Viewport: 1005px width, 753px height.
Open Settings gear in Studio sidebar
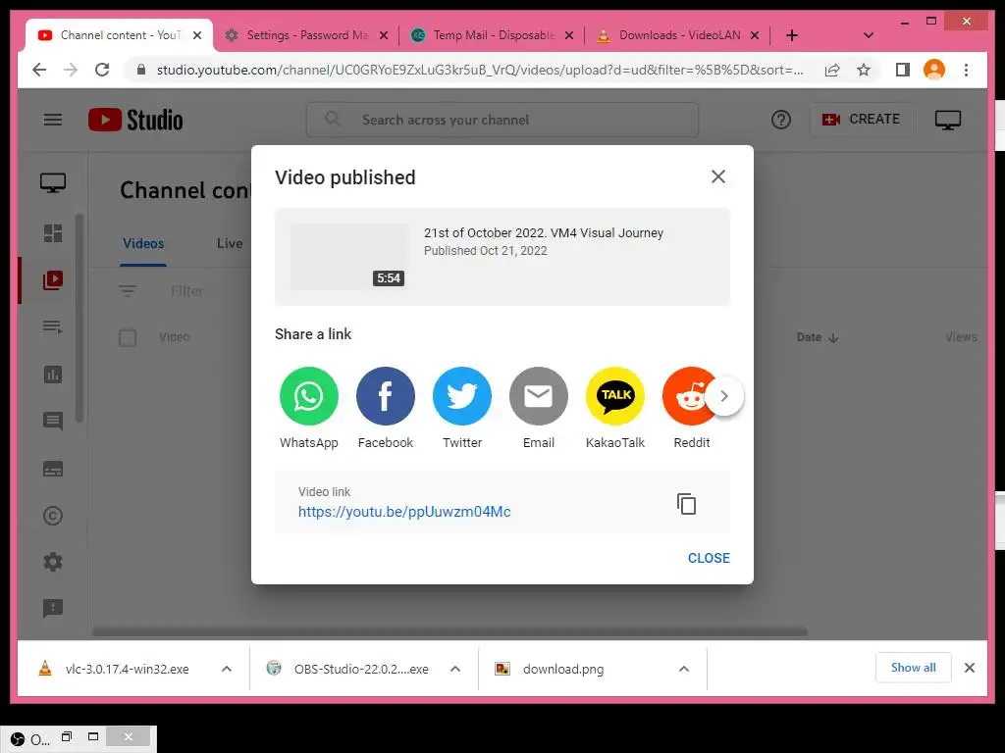(x=53, y=562)
